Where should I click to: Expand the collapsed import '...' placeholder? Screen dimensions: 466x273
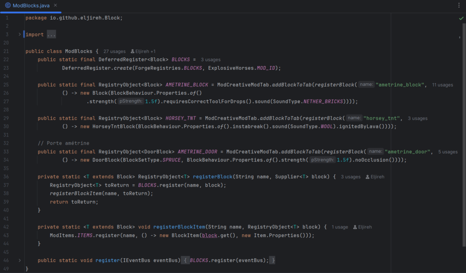pyautogui.click(x=51, y=35)
